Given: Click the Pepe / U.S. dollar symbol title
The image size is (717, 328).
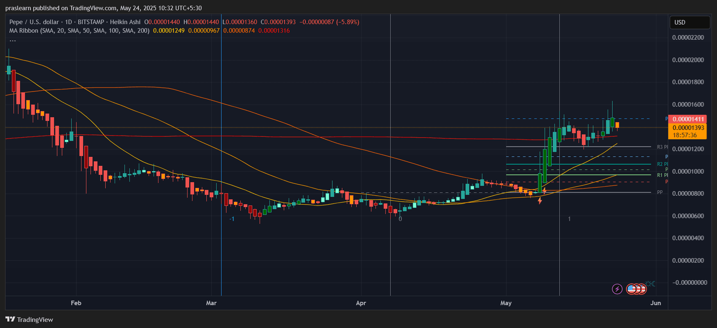Looking at the screenshot, I should point(34,22).
